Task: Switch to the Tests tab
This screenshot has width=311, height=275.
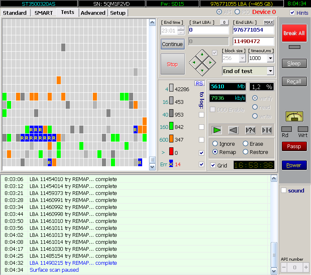Action: point(68,12)
